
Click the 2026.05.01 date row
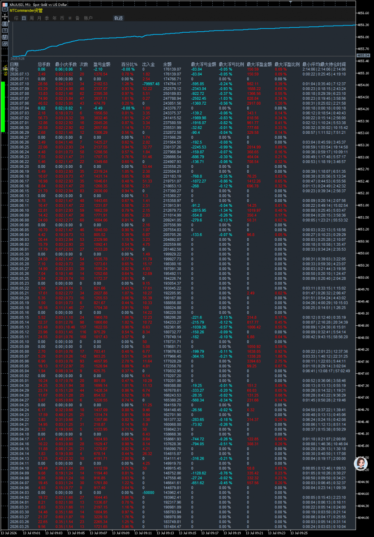(x=19, y=381)
